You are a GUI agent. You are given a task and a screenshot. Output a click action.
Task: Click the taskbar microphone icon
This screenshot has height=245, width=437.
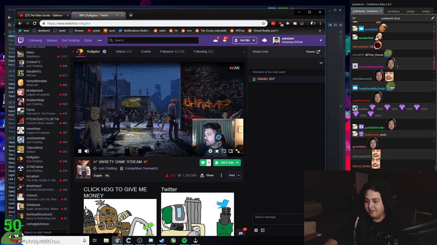pyautogui.click(x=84, y=240)
